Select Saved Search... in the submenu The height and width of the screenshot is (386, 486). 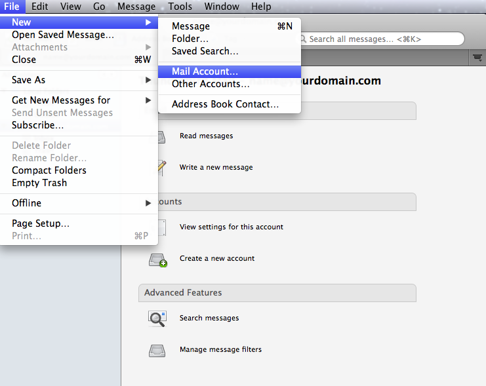(230, 51)
